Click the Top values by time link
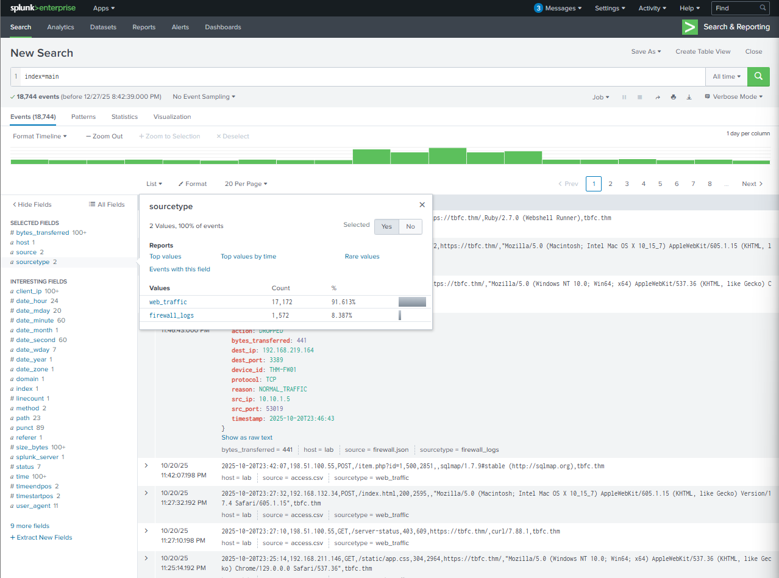This screenshot has height=578, width=779. click(x=248, y=257)
